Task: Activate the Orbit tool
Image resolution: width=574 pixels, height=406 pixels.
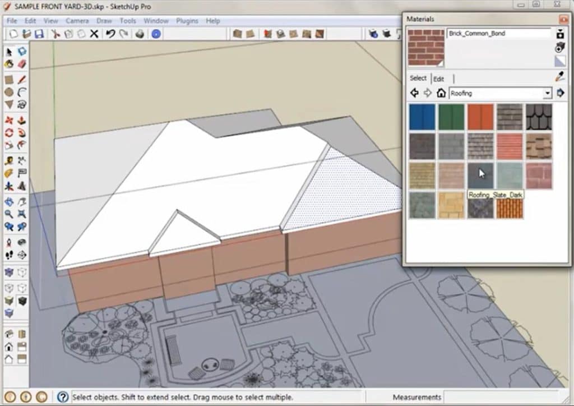Action: click(x=9, y=202)
